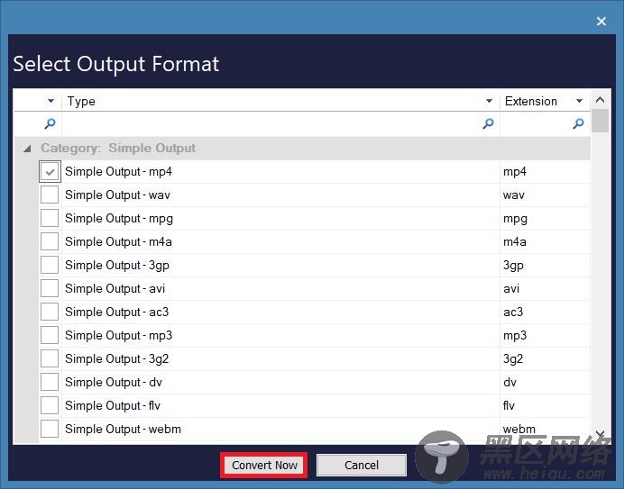Click the search icon in Extension filter row

578,123
